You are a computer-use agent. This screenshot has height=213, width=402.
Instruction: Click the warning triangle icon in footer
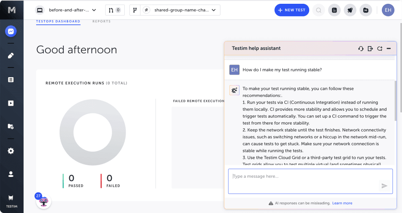click(271, 203)
